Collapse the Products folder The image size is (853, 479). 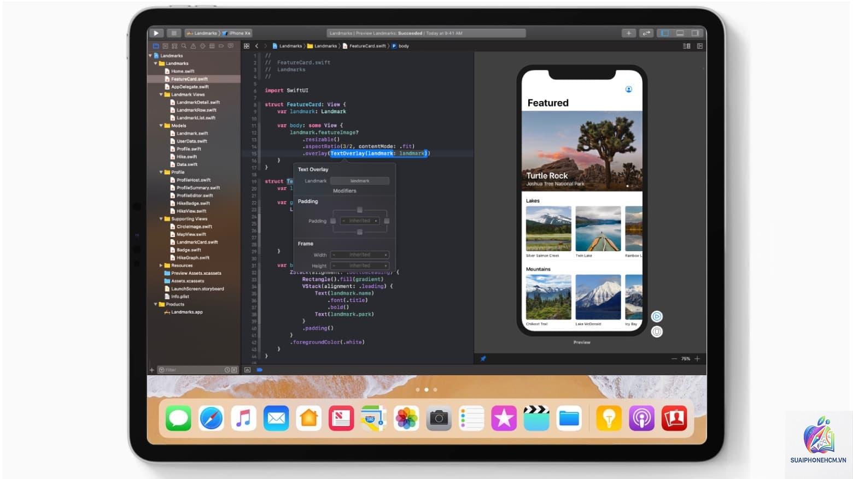(155, 304)
